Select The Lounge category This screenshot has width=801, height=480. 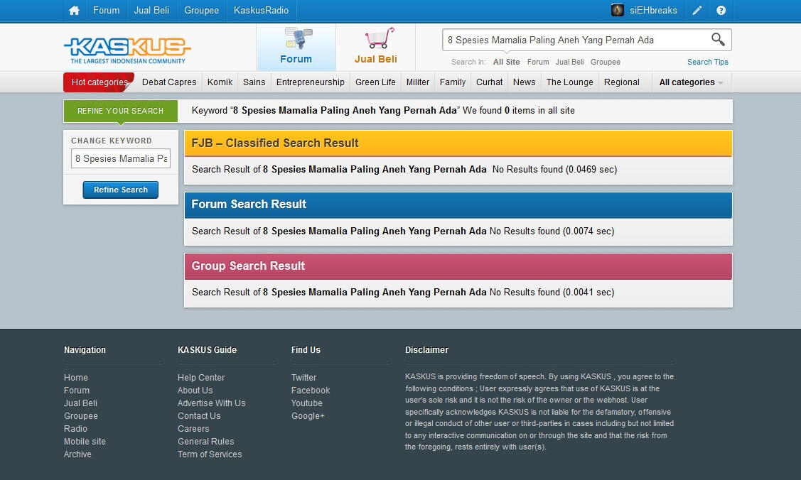click(x=569, y=82)
